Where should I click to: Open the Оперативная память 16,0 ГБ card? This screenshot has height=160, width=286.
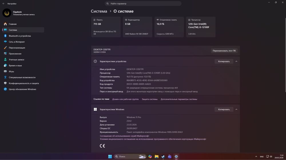click(x=169, y=27)
